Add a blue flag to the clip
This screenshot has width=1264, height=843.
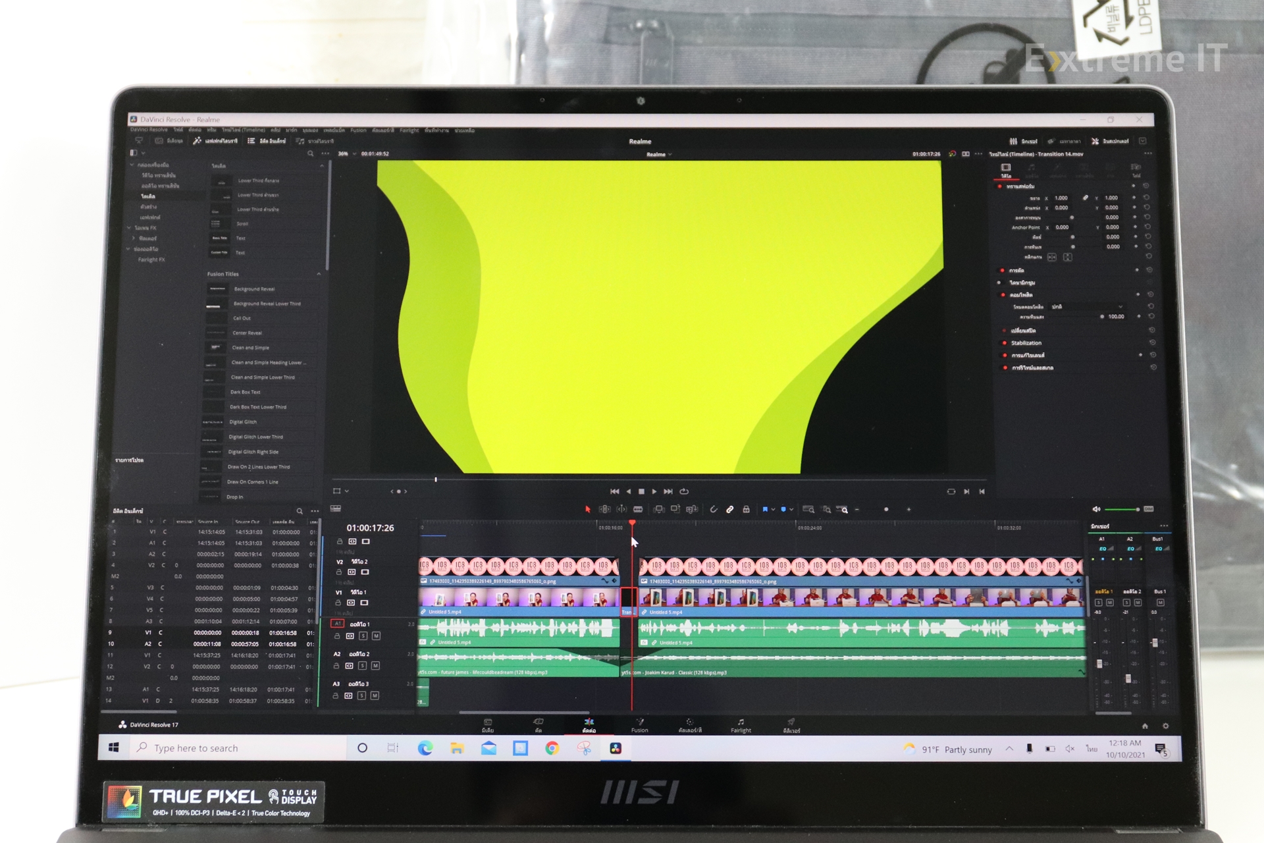click(765, 509)
